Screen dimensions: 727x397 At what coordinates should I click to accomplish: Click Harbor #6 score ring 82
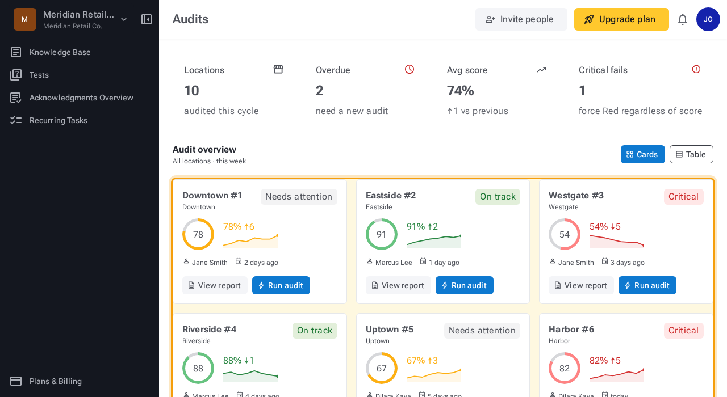point(565,368)
